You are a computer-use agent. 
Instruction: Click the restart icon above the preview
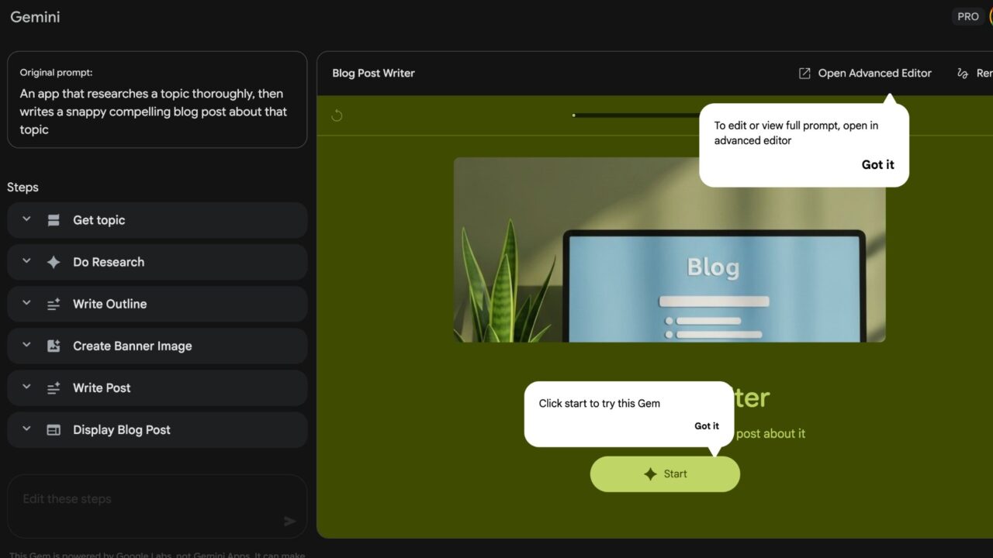pyautogui.click(x=336, y=115)
